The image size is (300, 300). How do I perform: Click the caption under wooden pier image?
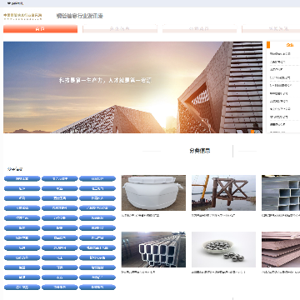point(213,215)
